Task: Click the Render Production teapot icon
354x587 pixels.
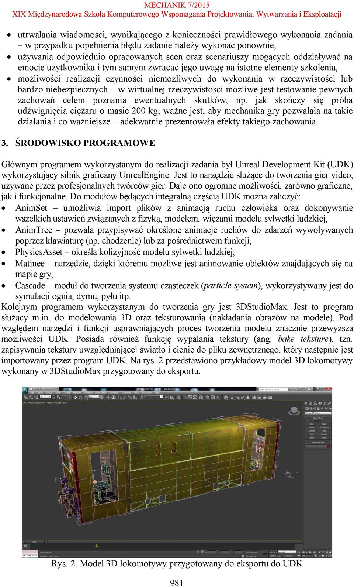Action: coord(218,397)
